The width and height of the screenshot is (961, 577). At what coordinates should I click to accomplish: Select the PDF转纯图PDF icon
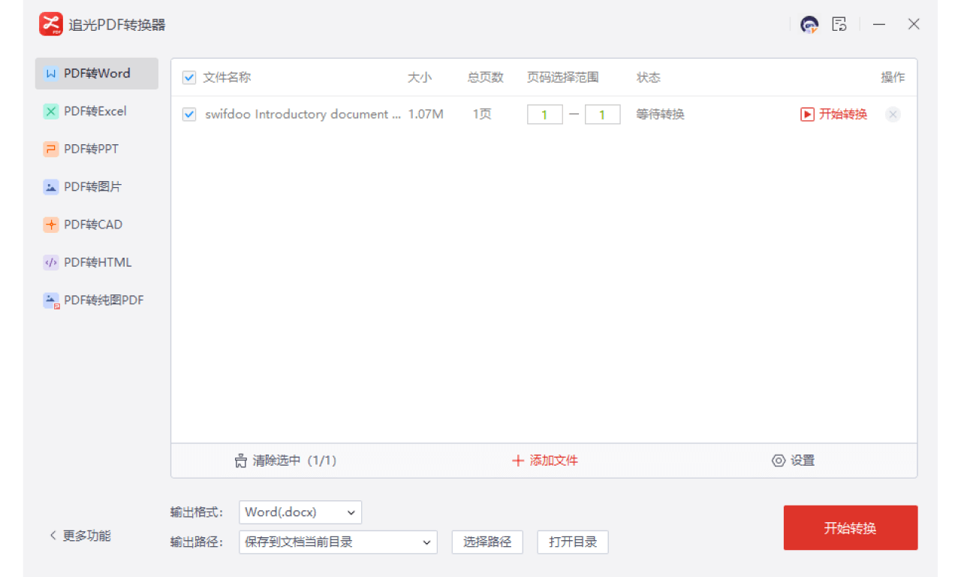pos(51,301)
